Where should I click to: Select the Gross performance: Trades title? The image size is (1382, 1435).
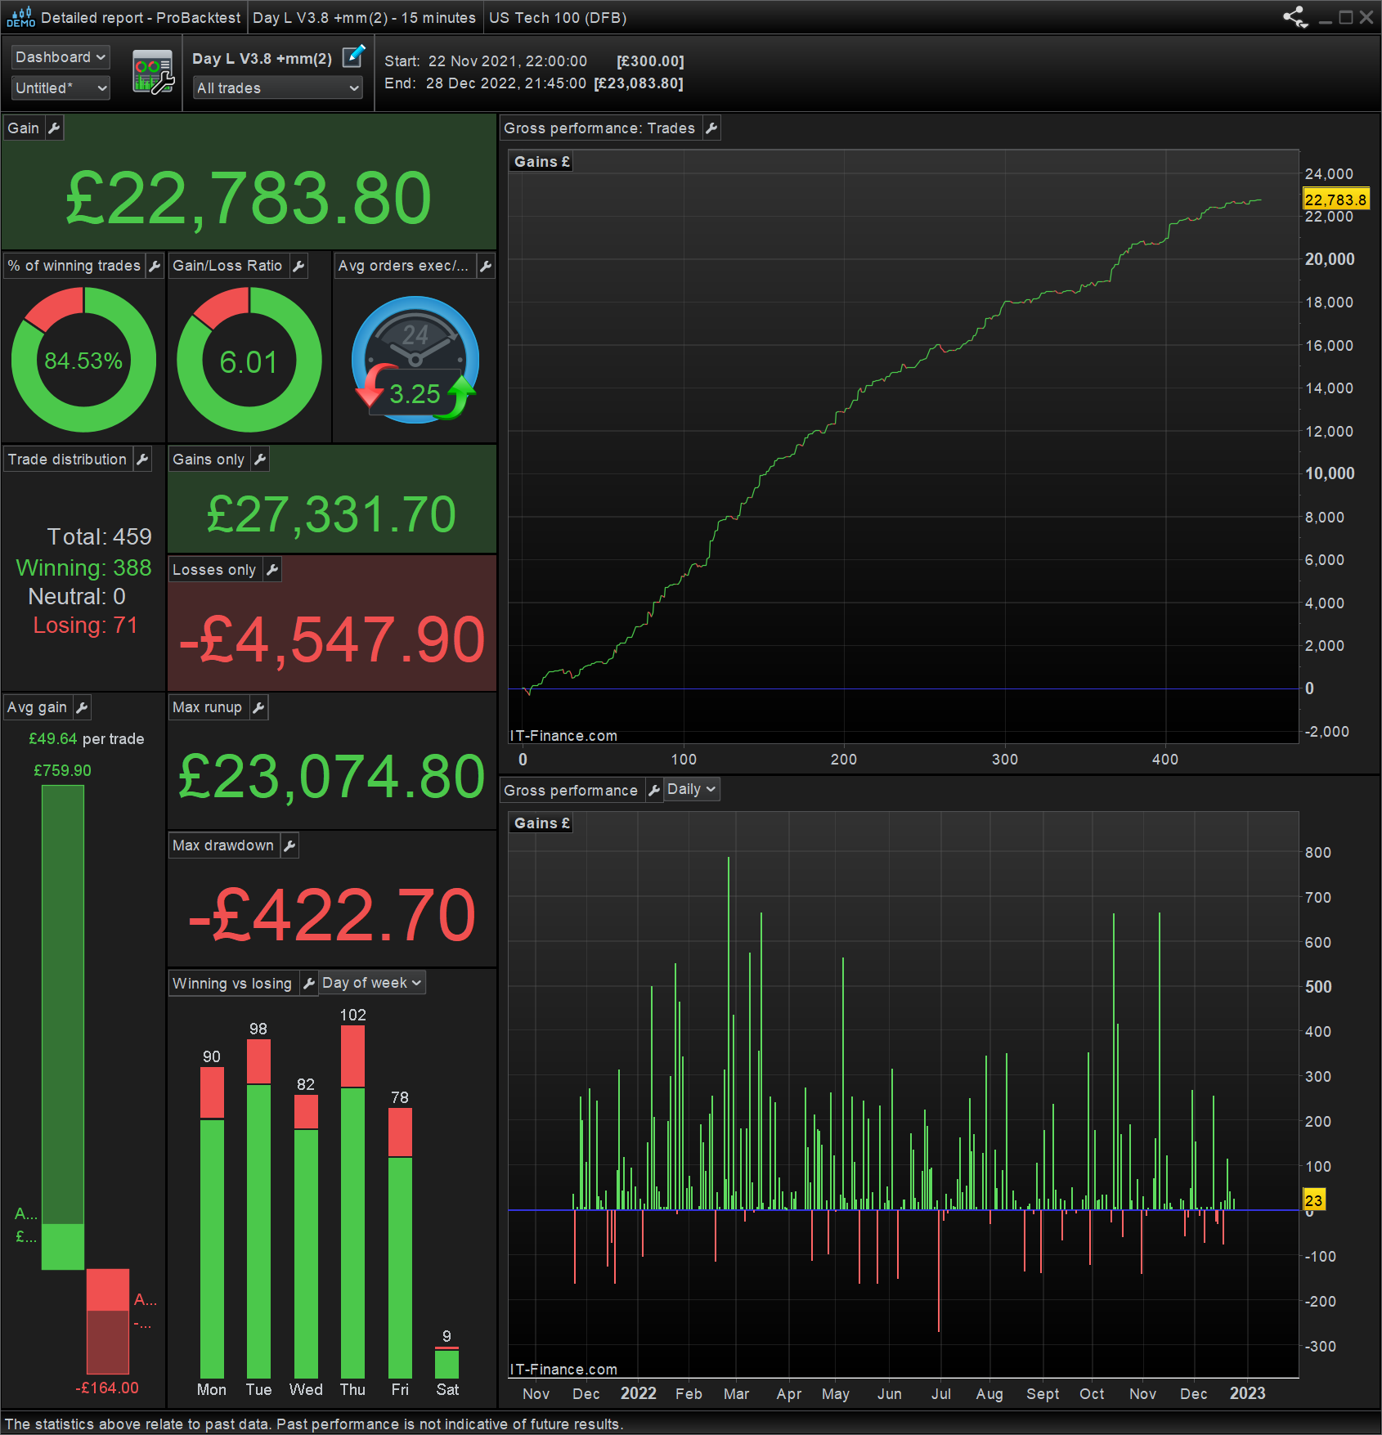[599, 128]
